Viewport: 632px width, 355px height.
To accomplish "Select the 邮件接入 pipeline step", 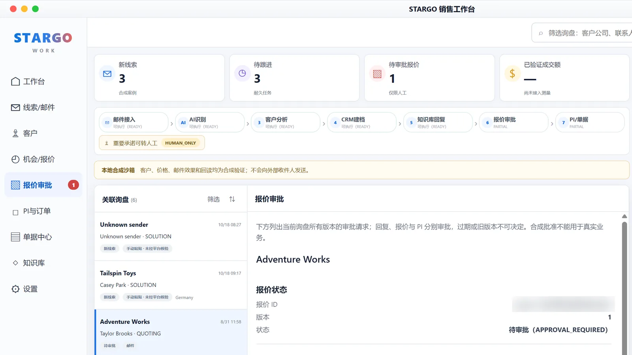I will coord(134,122).
